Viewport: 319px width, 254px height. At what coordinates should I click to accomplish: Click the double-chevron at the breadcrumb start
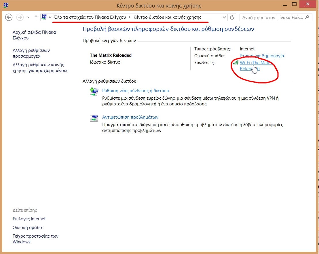click(x=50, y=17)
